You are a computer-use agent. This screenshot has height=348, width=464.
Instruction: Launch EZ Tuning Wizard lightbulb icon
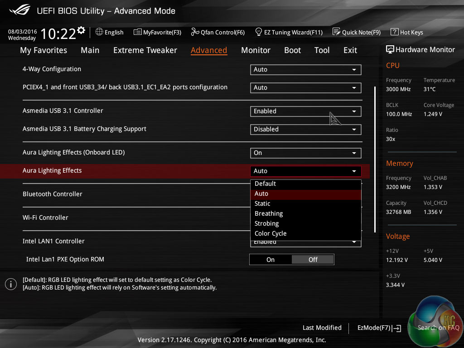tap(259, 32)
